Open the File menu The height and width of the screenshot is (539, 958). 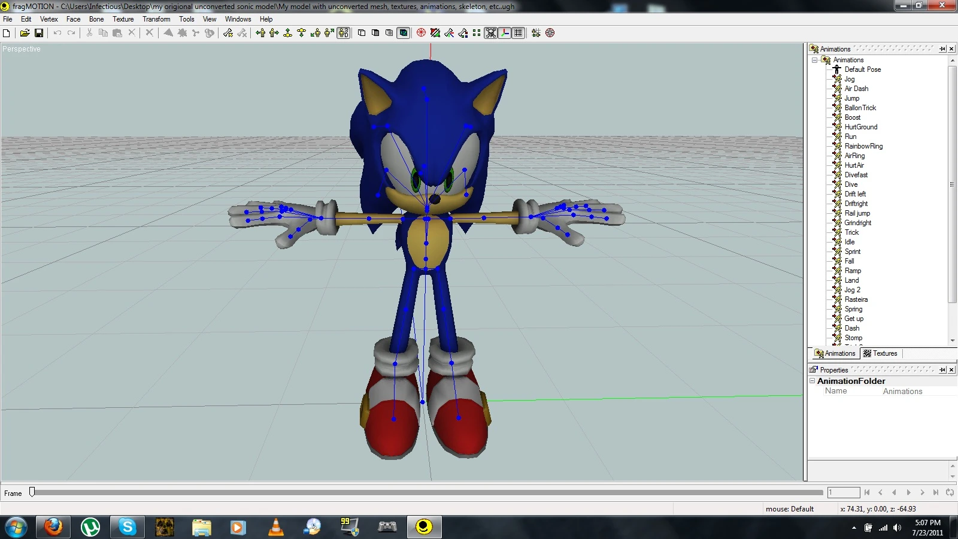click(8, 19)
